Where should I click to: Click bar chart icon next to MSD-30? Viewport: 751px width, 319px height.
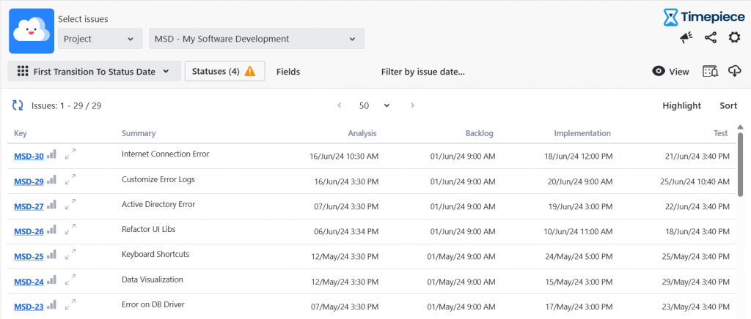[x=51, y=154]
